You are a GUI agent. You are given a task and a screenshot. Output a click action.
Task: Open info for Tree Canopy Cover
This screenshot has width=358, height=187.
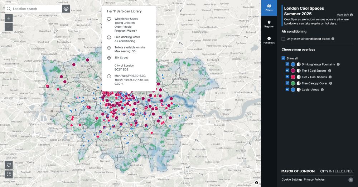[330, 83]
